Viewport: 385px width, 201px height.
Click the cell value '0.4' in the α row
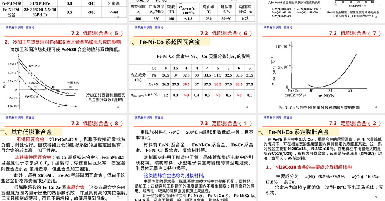(197, 95)
